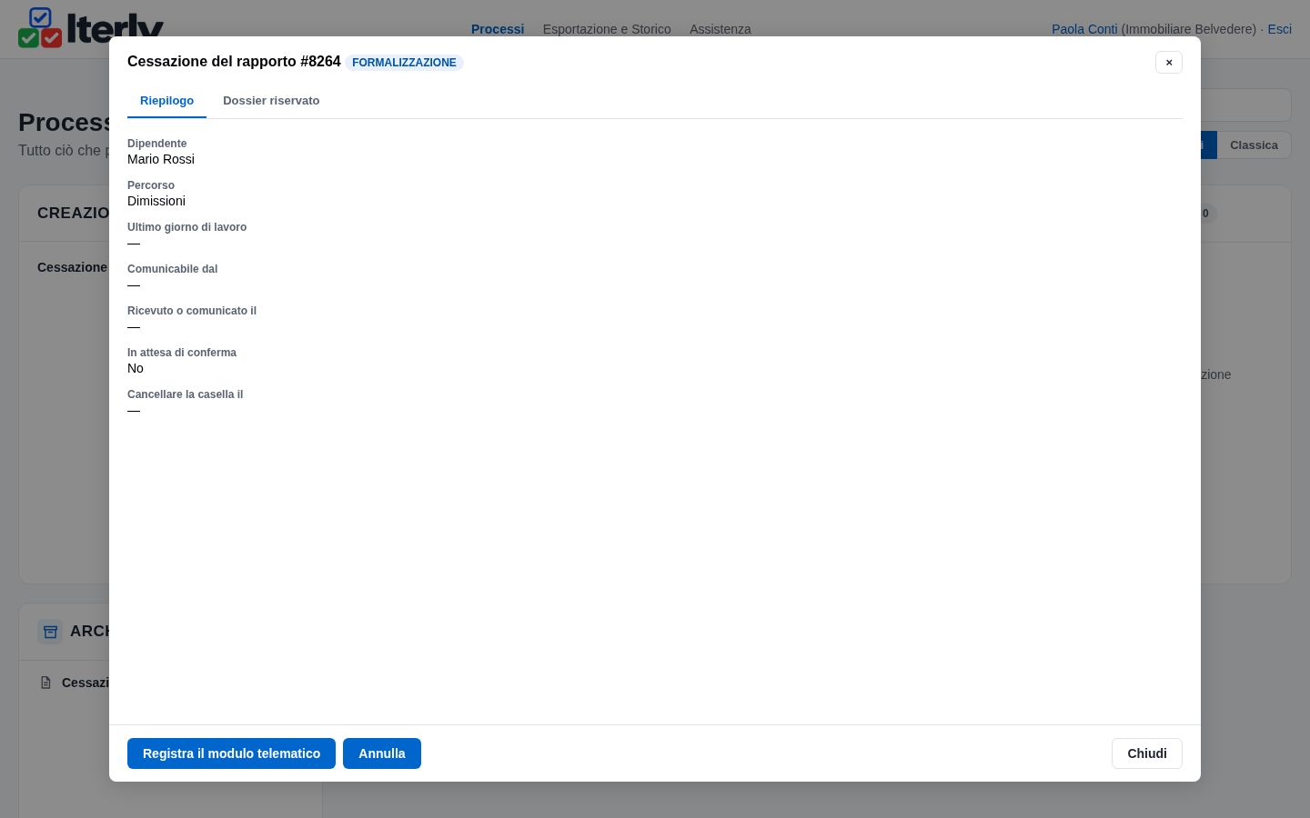Click the search field behind the dialog

1245,105
